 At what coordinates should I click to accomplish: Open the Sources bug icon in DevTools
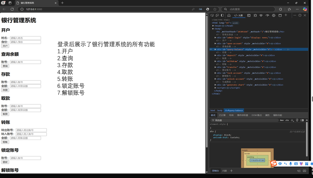(255, 15)
